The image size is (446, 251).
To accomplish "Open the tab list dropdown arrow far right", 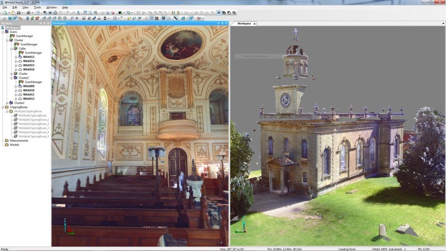I will point(443,23).
